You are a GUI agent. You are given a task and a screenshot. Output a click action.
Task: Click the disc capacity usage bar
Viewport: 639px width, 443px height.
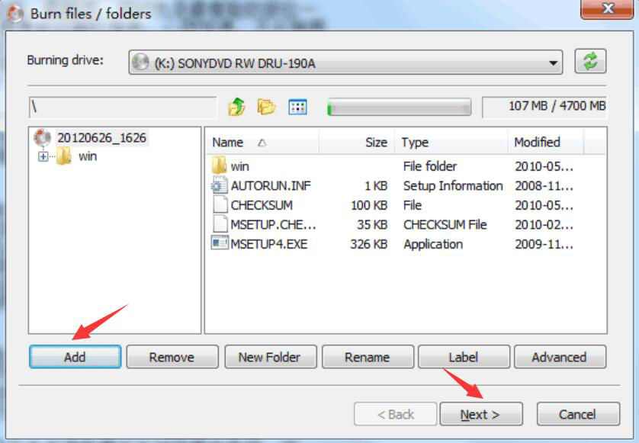(x=400, y=108)
